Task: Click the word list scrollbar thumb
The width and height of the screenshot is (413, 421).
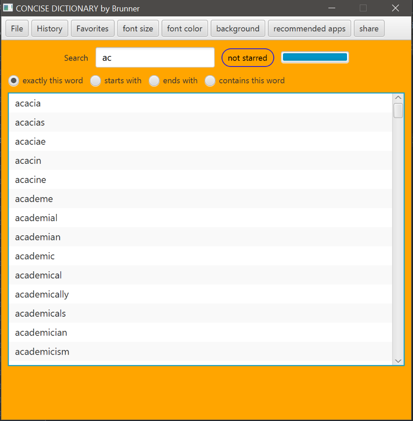Action: pos(398,110)
